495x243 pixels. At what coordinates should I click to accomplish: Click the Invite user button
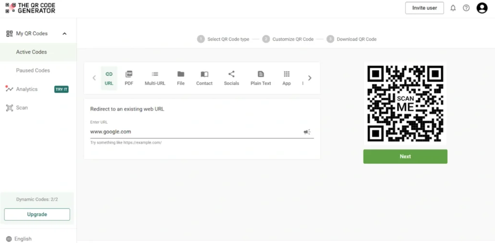424,8
